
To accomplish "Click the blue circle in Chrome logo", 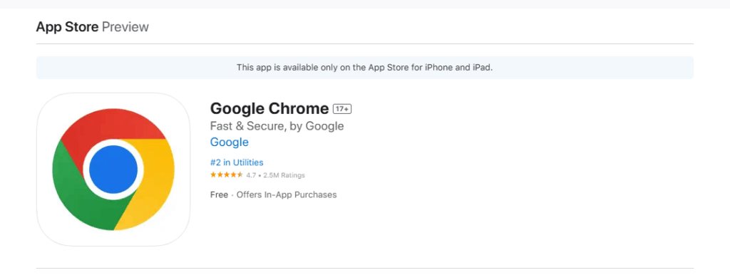I will pyautogui.click(x=113, y=170).
